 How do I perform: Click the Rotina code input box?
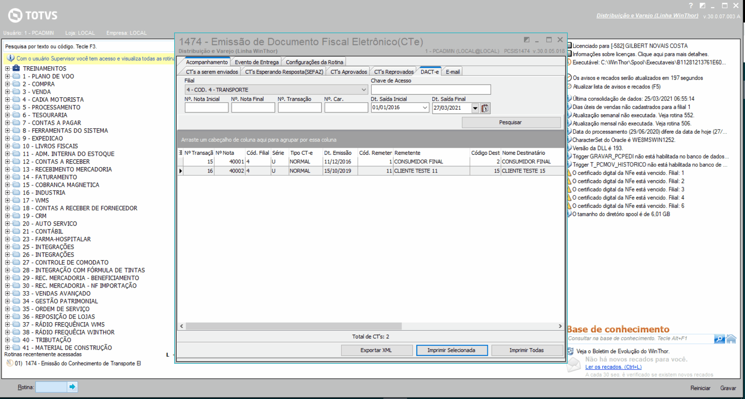(51, 387)
